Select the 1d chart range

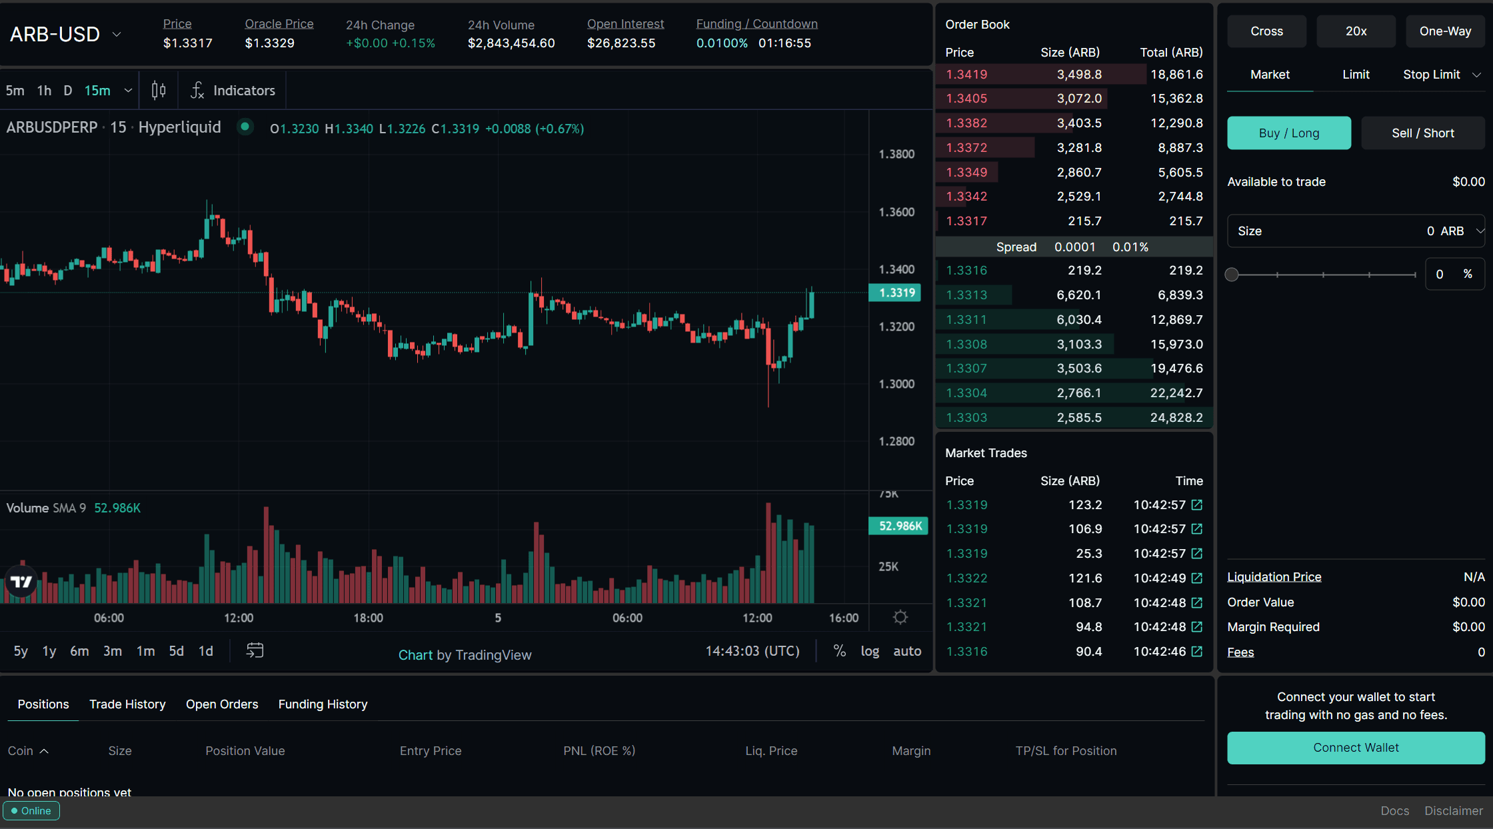click(206, 651)
